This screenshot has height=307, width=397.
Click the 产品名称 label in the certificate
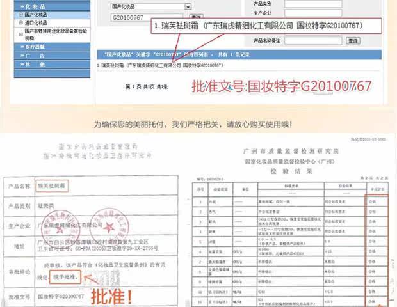click(x=19, y=186)
